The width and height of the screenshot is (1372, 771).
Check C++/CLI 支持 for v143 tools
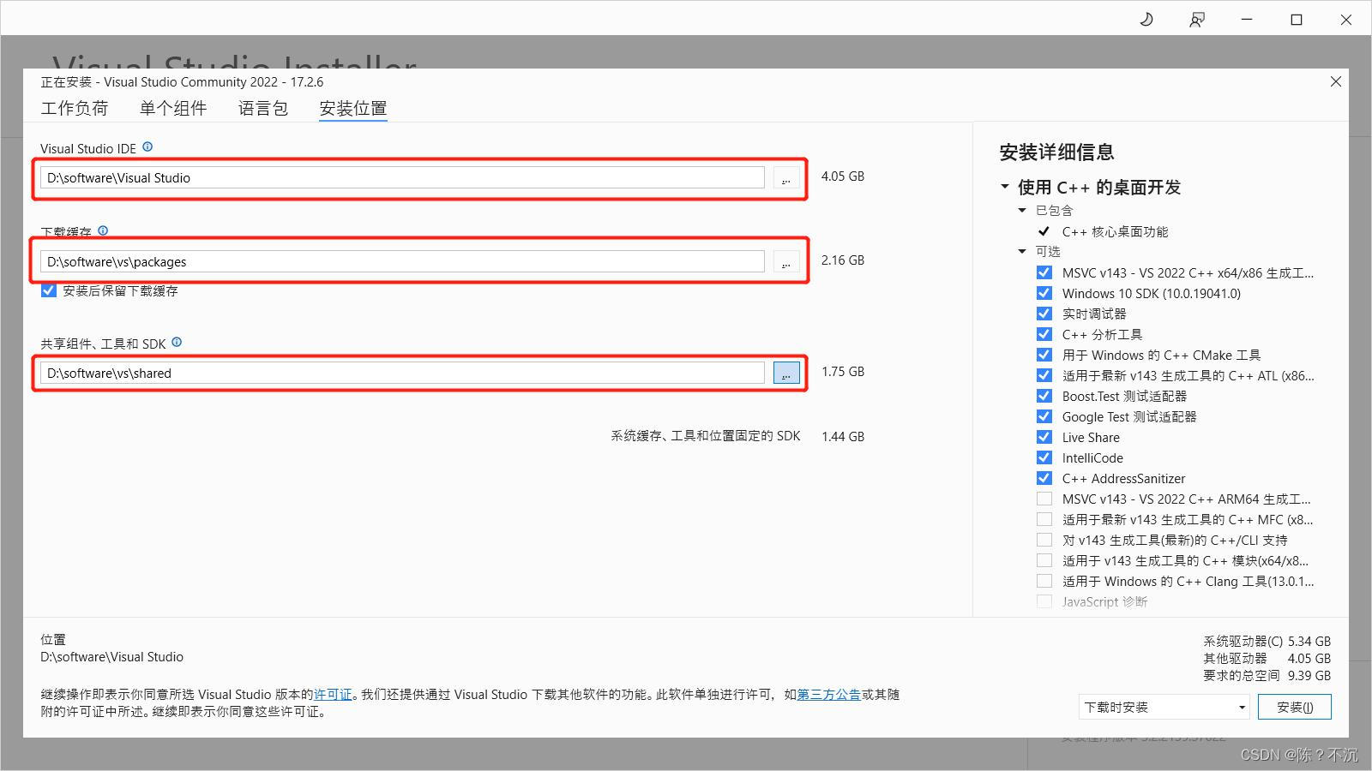click(1044, 540)
